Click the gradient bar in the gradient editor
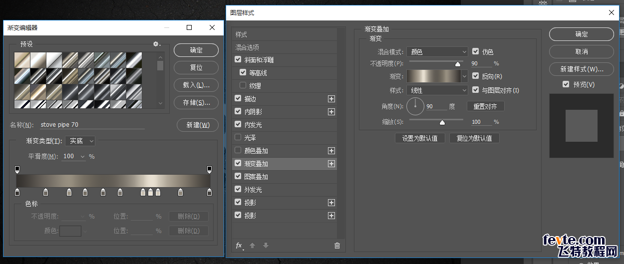624x264 pixels. pyautogui.click(x=113, y=181)
